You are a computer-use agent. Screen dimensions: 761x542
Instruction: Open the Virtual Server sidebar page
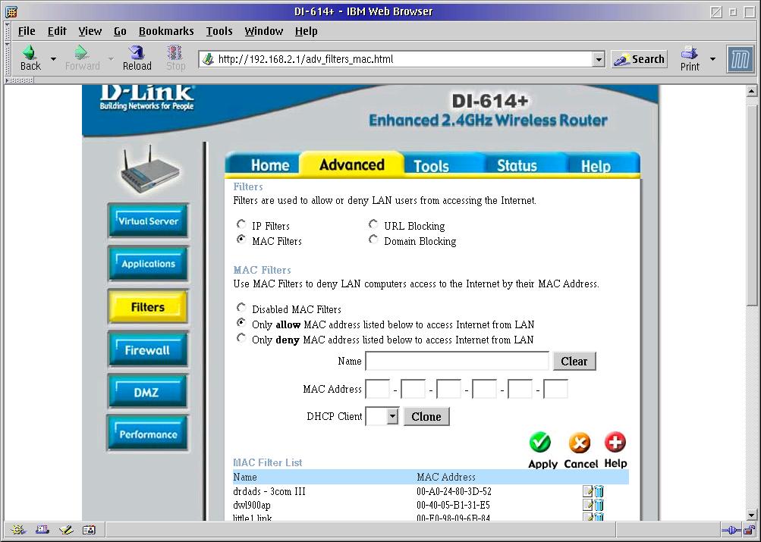point(148,221)
